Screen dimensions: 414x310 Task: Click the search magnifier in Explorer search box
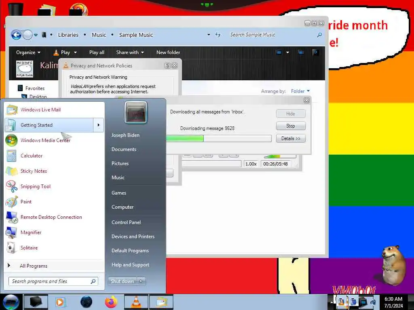point(319,35)
